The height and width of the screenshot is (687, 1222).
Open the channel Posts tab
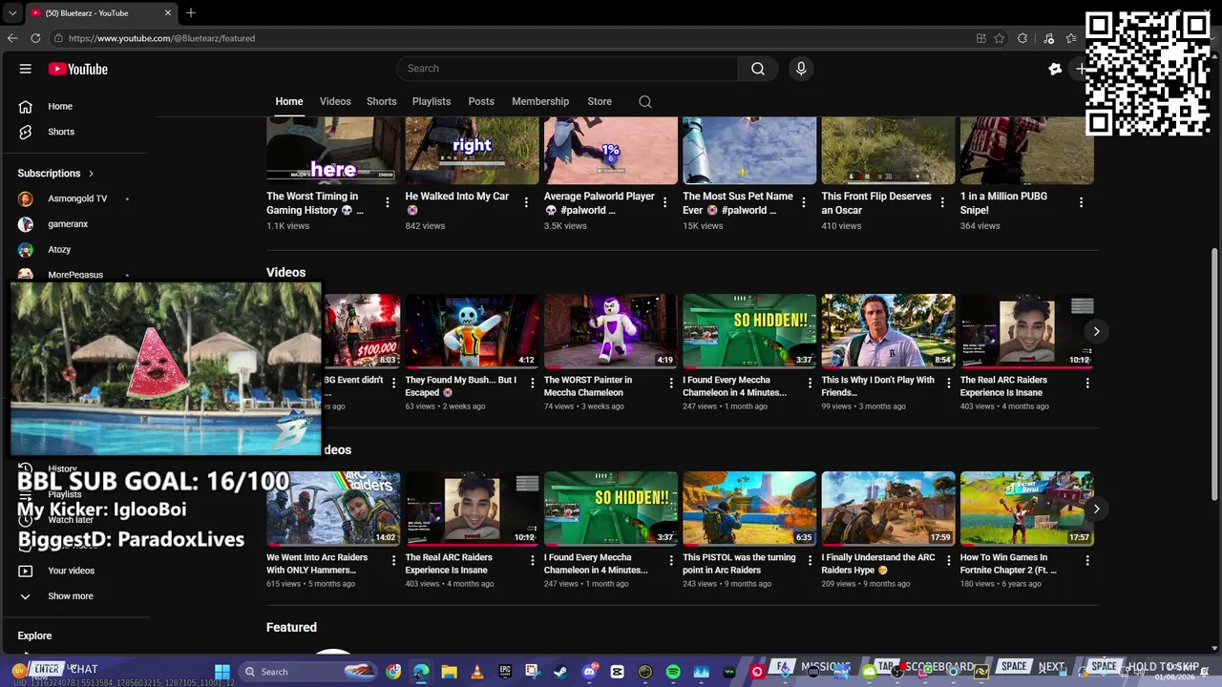pos(481,101)
